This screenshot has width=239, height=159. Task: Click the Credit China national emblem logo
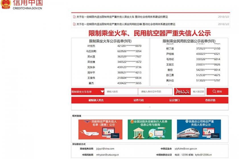tap(6, 4)
